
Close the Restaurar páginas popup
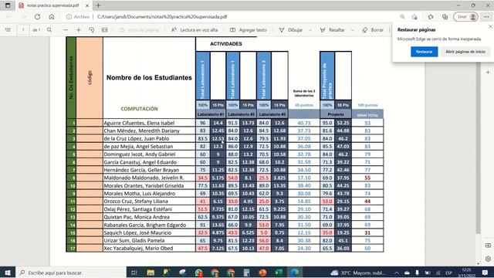tap(490, 27)
